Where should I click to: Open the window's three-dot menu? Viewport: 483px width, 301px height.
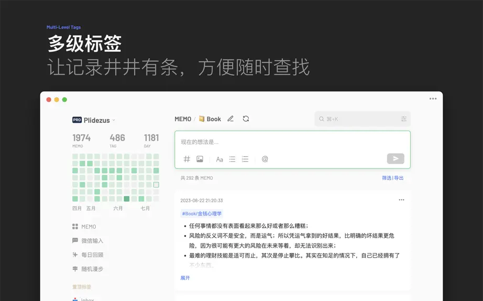tap(433, 99)
